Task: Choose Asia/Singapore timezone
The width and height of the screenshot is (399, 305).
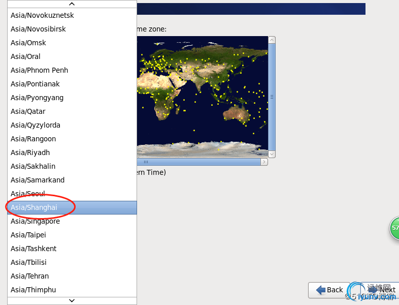Action: click(72, 221)
